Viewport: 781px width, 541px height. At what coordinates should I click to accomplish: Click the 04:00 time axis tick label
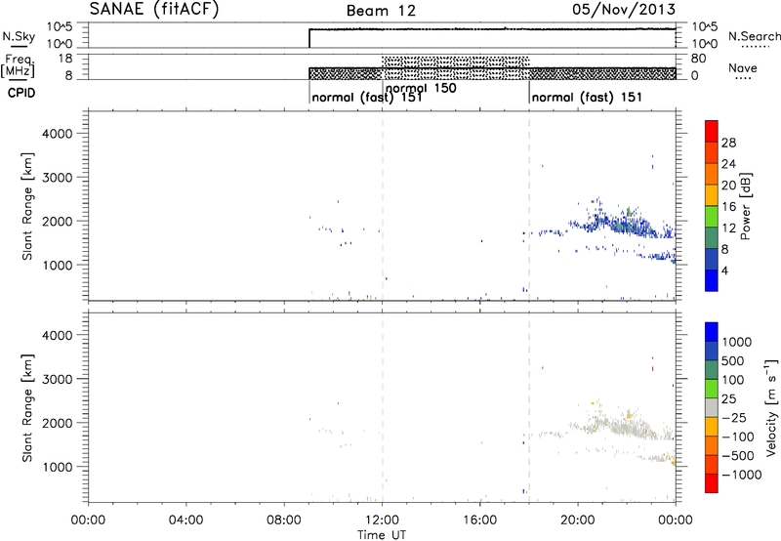coord(186,520)
